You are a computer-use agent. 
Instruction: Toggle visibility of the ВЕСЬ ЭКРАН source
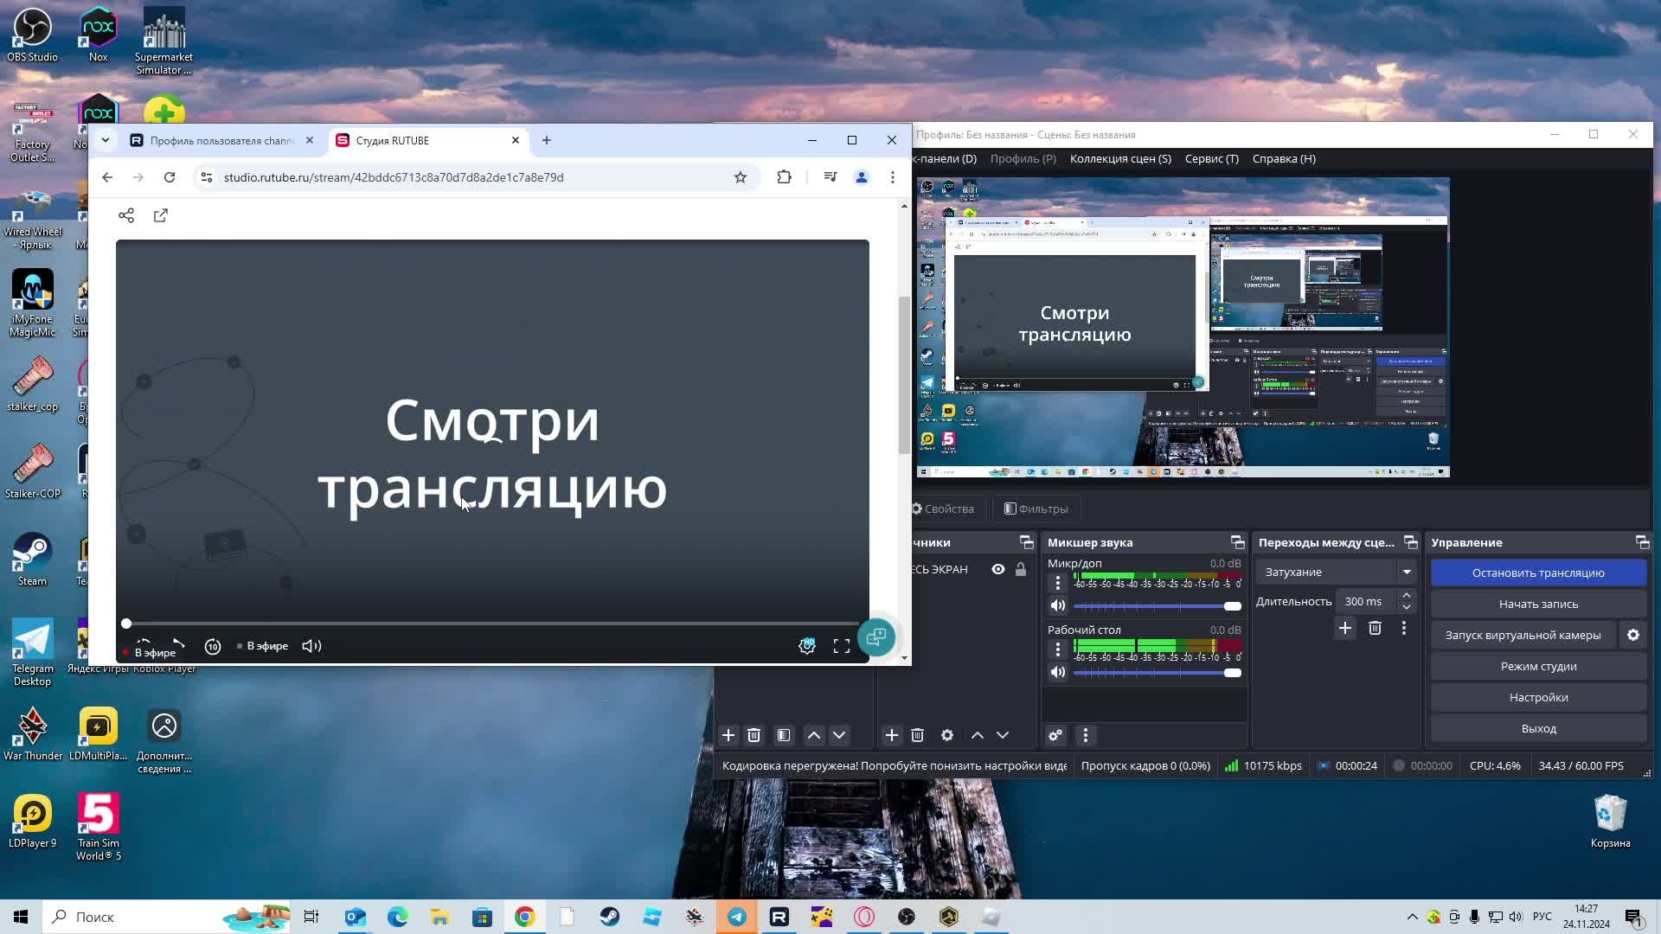coord(998,569)
